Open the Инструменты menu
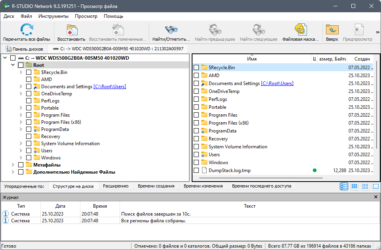Viewport: 381px width, 250px height. coord(53,16)
